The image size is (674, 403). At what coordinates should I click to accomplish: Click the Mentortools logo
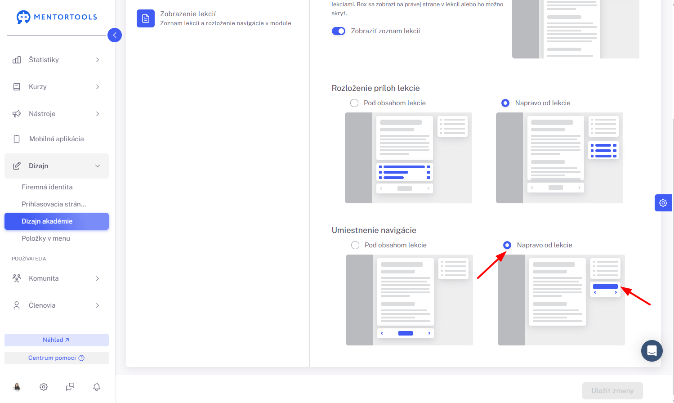pyautogui.click(x=57, y=17)
